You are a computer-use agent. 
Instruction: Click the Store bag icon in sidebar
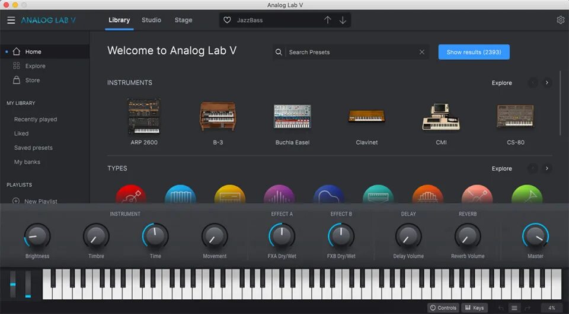[x=17, y=80]
